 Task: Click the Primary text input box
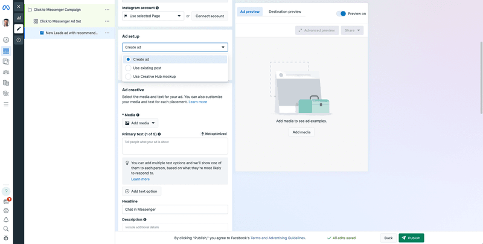(x=175, y=146)
